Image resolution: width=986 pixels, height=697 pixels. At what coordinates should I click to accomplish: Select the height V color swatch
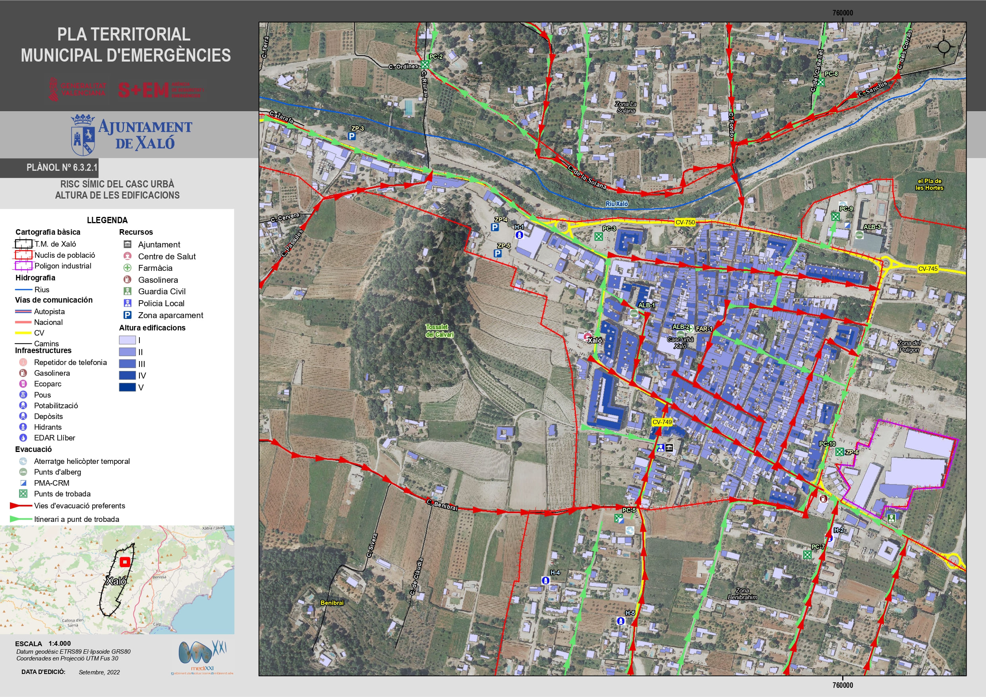point(127,387)
